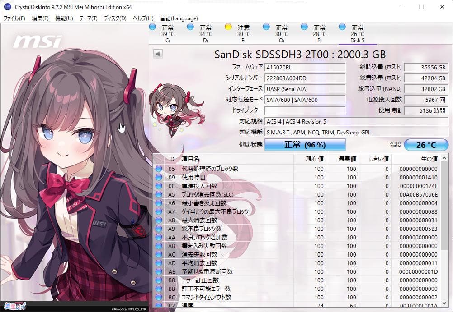Click the yellow caution icon above drive E:

coord(227,28)
